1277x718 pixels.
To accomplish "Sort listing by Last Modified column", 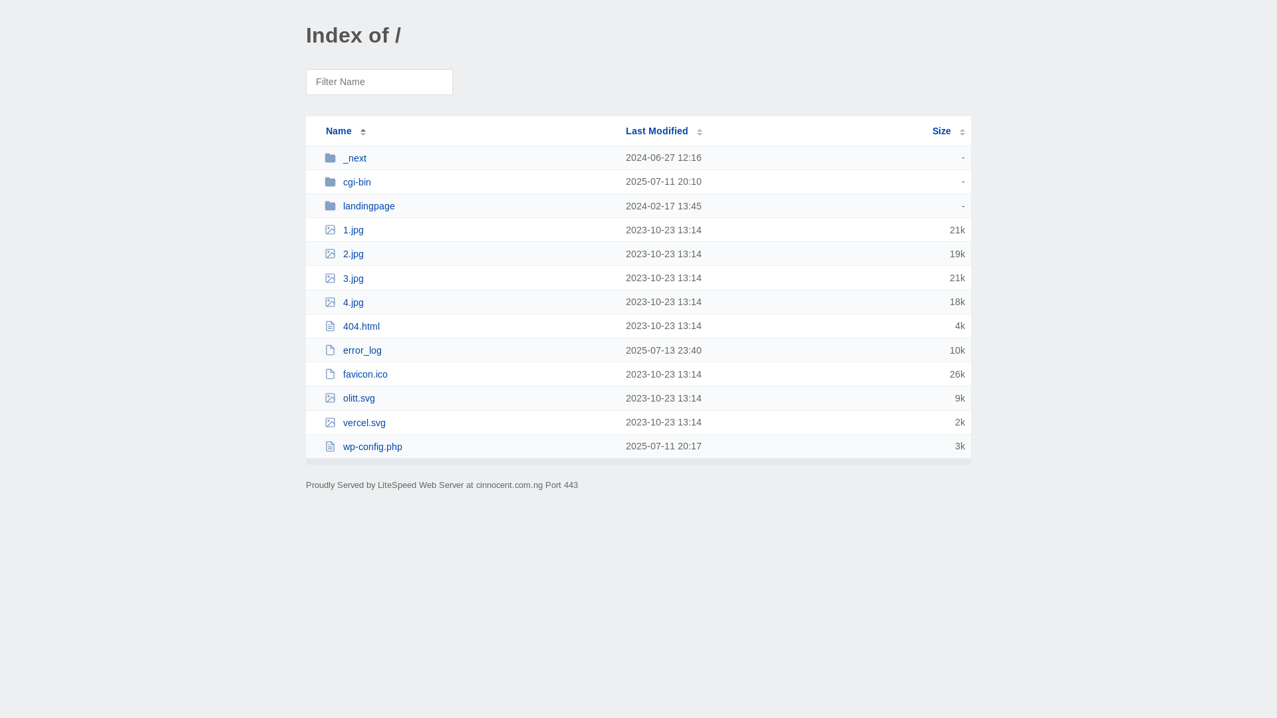I will click(656, 131).
